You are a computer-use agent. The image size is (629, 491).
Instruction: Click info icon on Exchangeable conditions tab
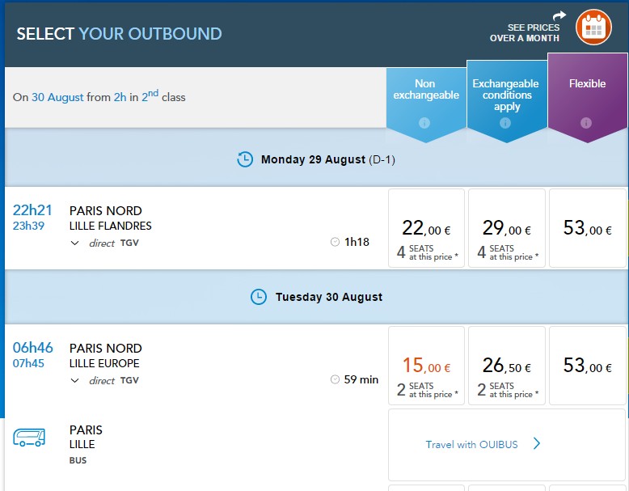[505, 123]
